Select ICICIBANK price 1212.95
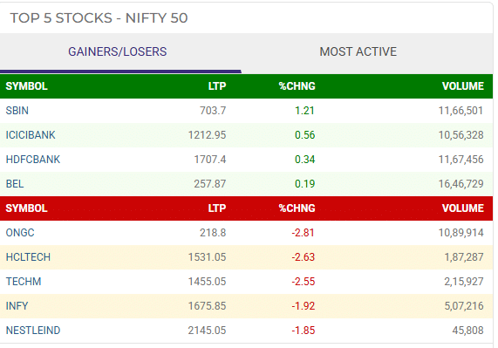Screen dimensions: 498x348 click(207, 135)
